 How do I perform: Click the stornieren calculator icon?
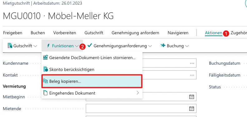pos(45,58)
